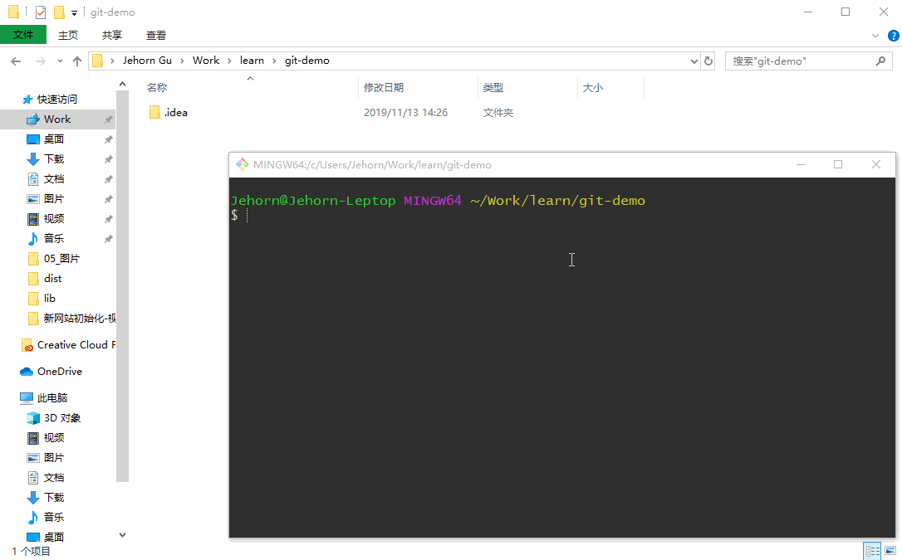The width and height of the screenshot is (902, 560).
Task: Click learn in the breadcrumb path
Action: pos(252,61)
